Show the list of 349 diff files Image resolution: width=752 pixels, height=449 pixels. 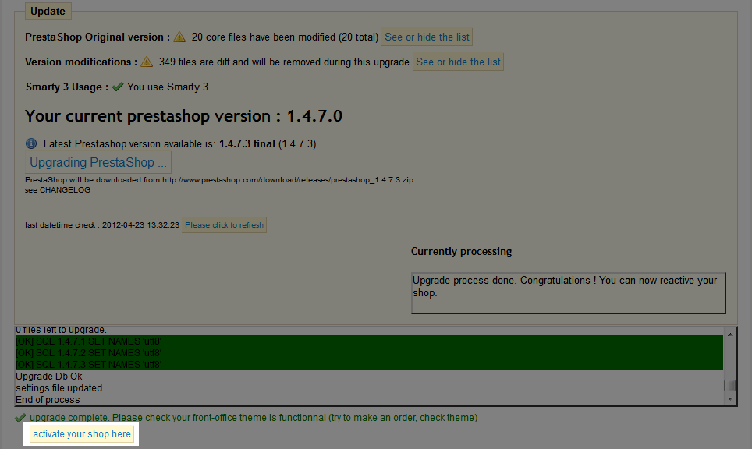pyautogui.click(x=458, y=62)
